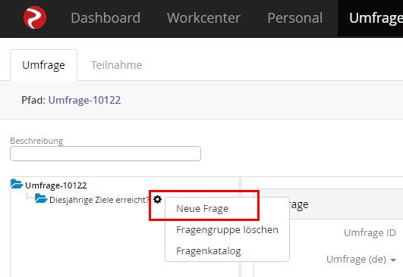403x277 pixels.
Task: Follow the Umfrage-10122 path link
Action: click(x=84, y=100)
